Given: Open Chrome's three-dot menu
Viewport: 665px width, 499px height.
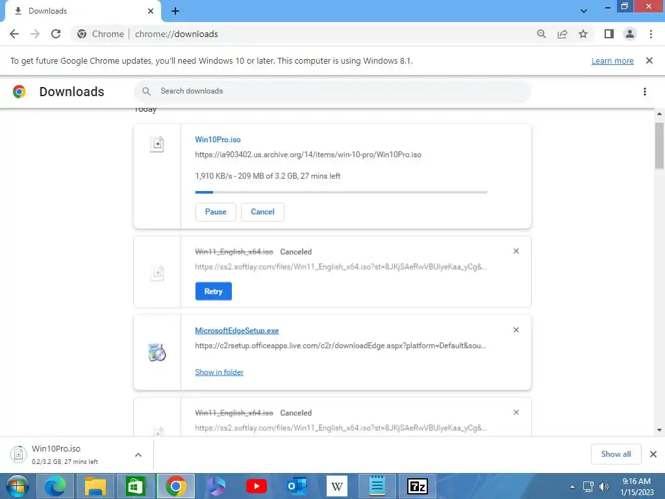Looking at the screenshot, I should coord(651,34).
